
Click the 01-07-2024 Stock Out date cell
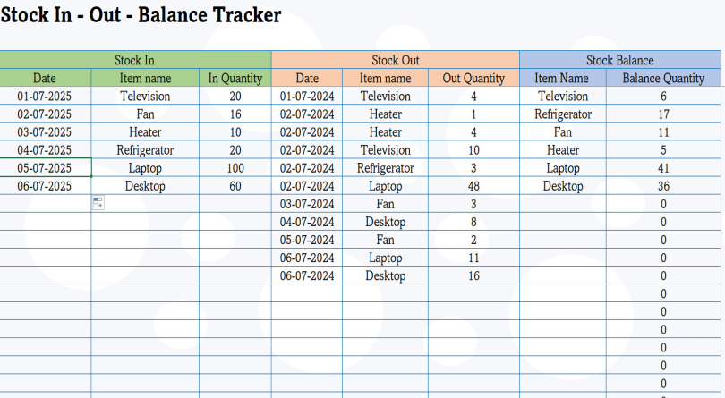coord(307,96)
